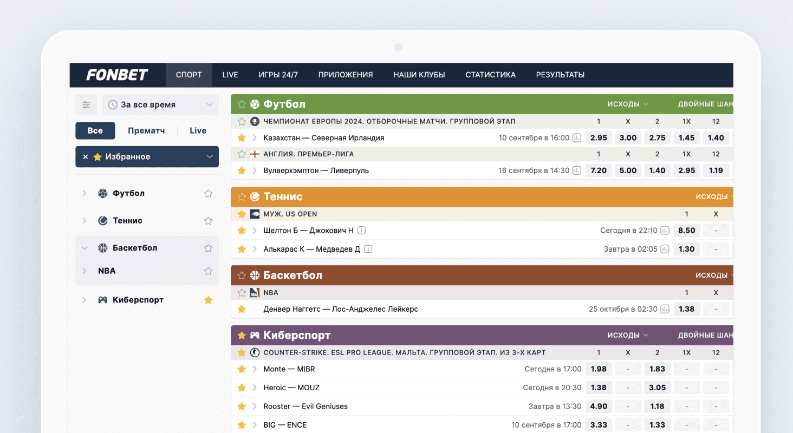The width and height of the screenshot is (793, 433).
Task: Click statistics icon for Алькарас К — Медведев Д
Action: 665,250
